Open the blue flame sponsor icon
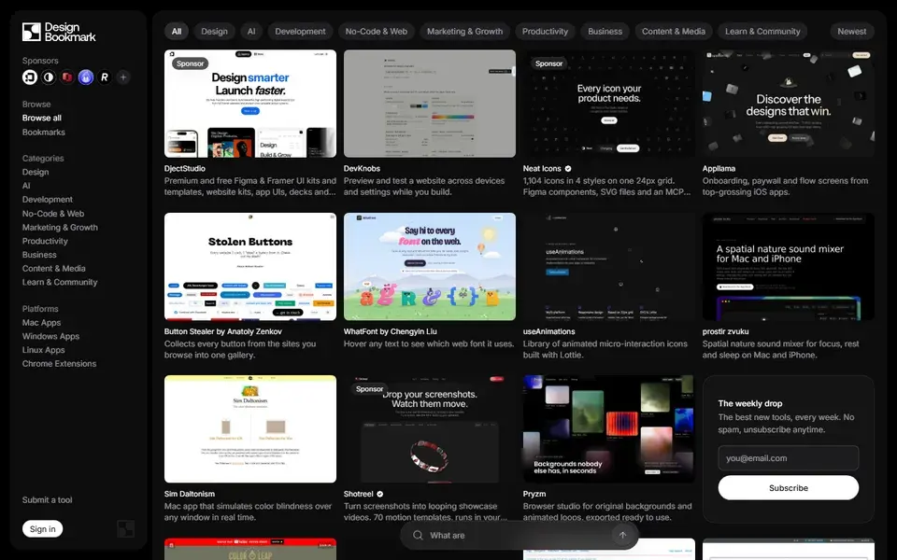Image resolution: width=897 pixels, height=560 pixels. click(x=86, y=77)
